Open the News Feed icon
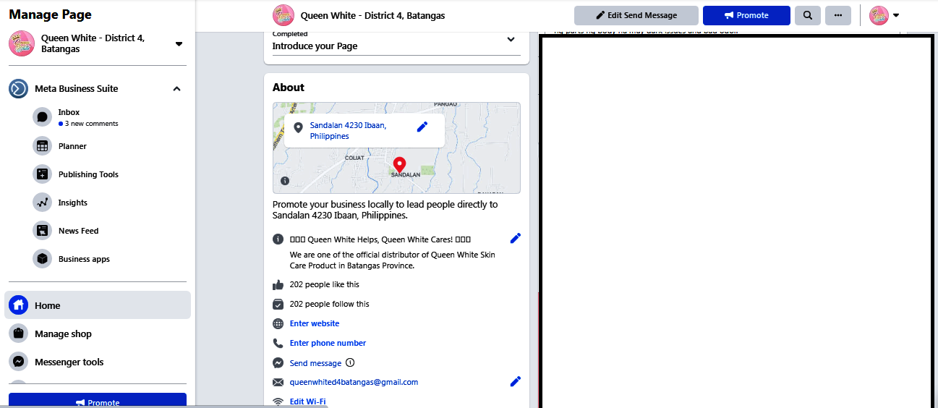The height and width of the screenshot is (408, 938). point(42,231)
